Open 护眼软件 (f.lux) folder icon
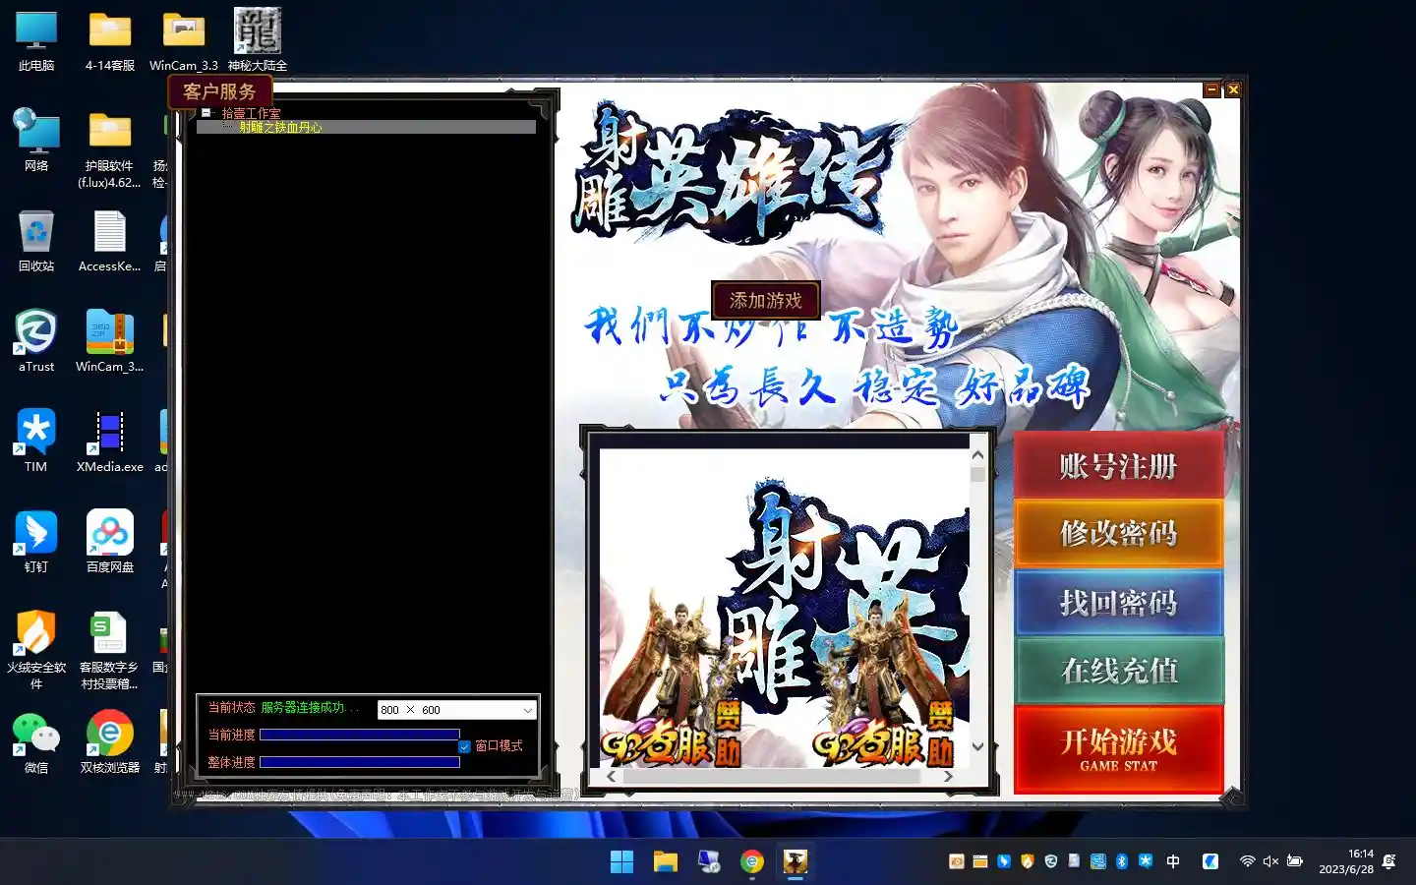 tap(110, 149)
